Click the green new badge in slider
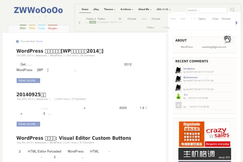The height and width of the screenshot is (162, 243). click(x=92, y=22)
